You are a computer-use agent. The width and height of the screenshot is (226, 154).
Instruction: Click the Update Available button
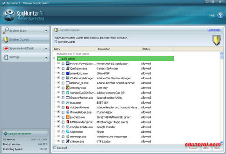click(25, 134)
